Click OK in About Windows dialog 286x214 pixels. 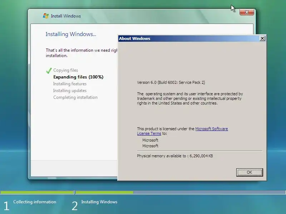(249, 172)
